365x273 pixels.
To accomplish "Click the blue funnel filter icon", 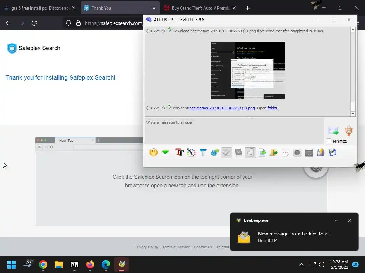I will click(203, 152).
